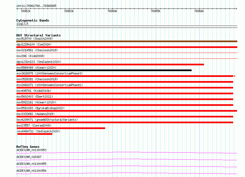245x177 pixels.
Task: Click the nsv3214561 (Chaisson2019) label
Action: click(x=37, y=50)
